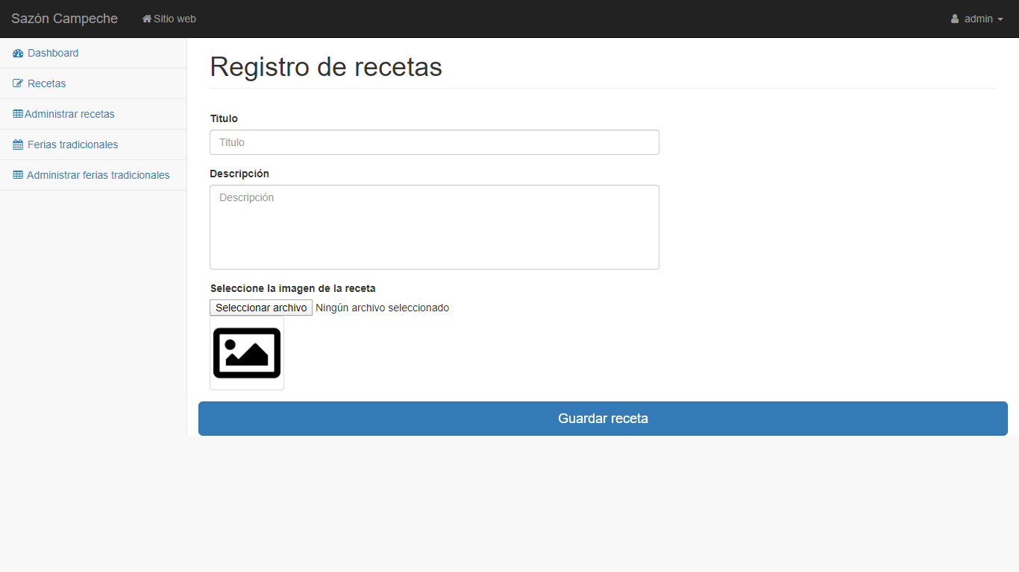Click inside the Titulo input field
1019x572 pixels.
tap(434, 142)
